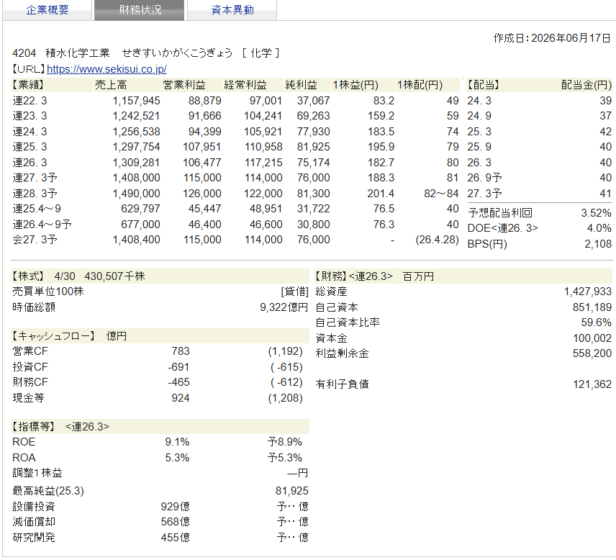Click the 時価総額 label
The image size is (616, 560).
pos(33,307)
